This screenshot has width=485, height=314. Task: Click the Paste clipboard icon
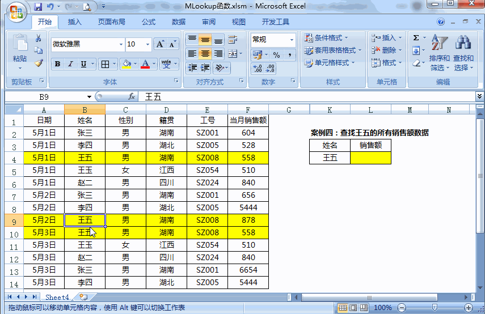coord(20,43)
